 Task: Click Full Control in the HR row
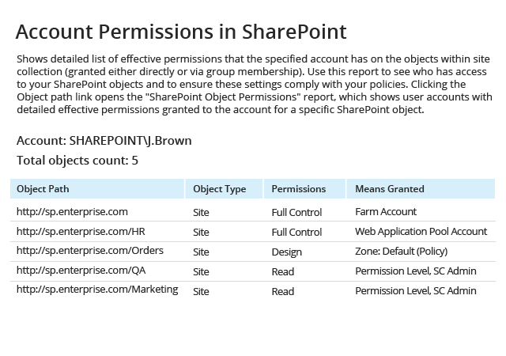pos(297,233)
